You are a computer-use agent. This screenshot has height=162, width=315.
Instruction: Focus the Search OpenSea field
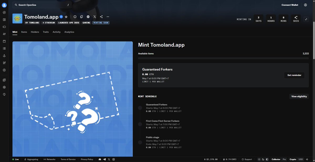42,5
